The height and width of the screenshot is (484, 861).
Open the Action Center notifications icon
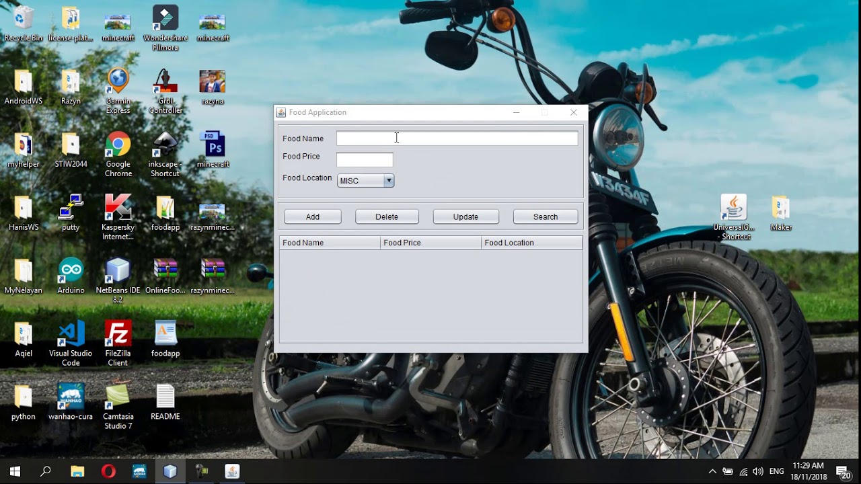(x=843, y=471)
